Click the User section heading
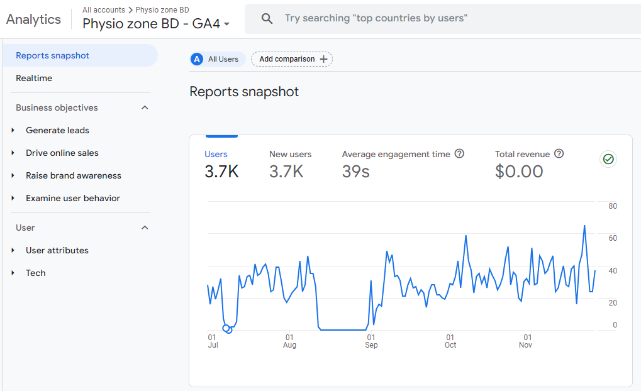This screenshot has height=391, width=641. pos(25,228)
